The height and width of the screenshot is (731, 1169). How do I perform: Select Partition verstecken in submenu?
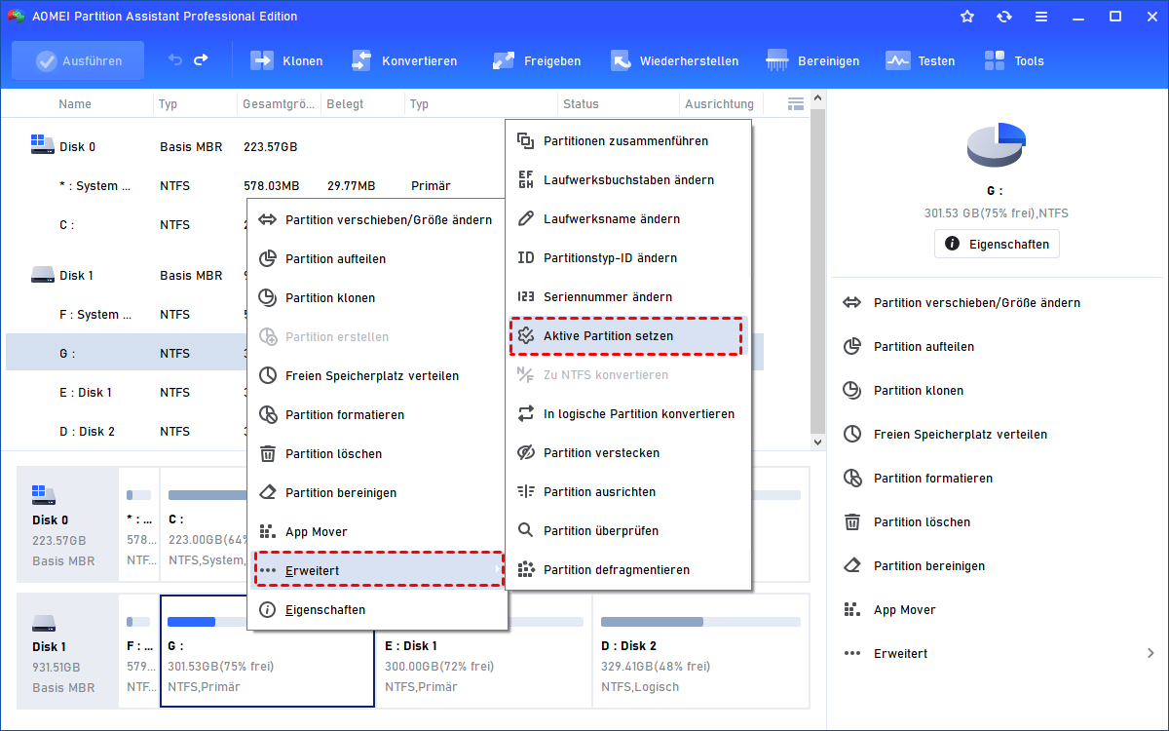coord(627,453)
